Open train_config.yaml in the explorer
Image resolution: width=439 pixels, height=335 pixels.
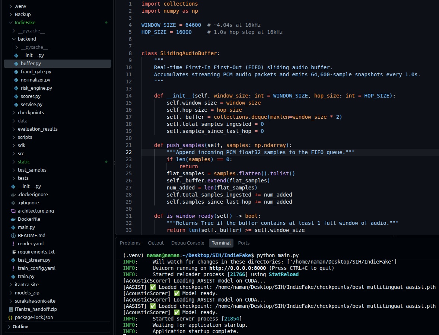[x=36, y=268]
